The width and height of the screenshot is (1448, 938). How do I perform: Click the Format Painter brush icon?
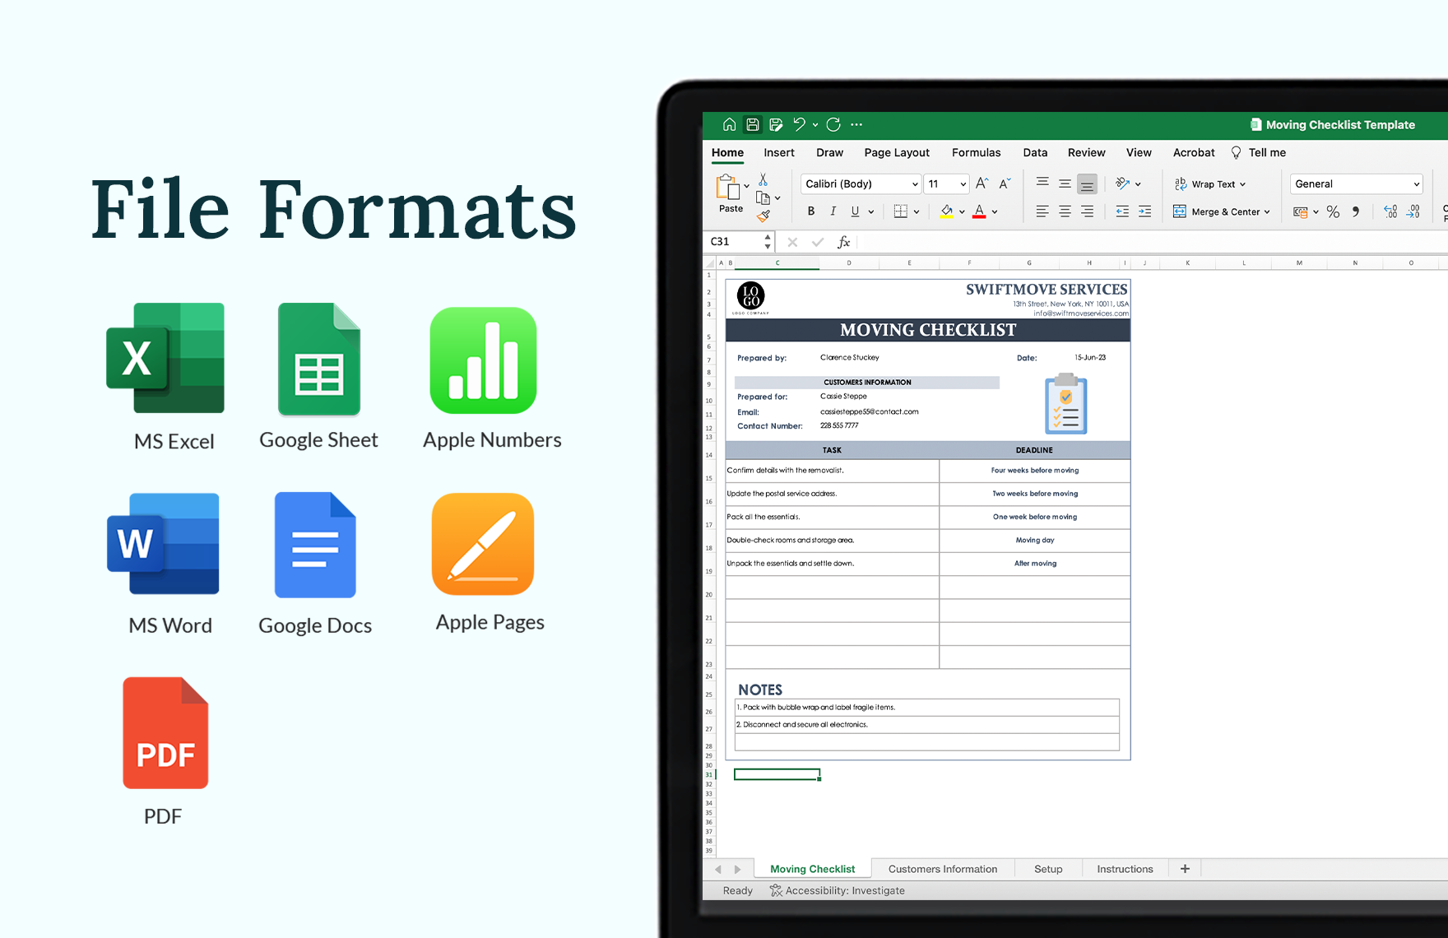coord(763,216)
